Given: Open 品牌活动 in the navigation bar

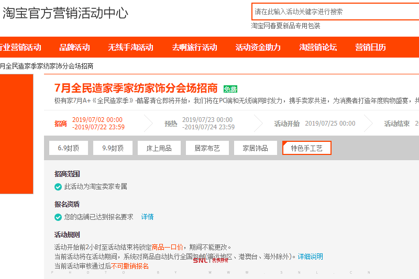Looking at the screenshot, I should 74,47.
